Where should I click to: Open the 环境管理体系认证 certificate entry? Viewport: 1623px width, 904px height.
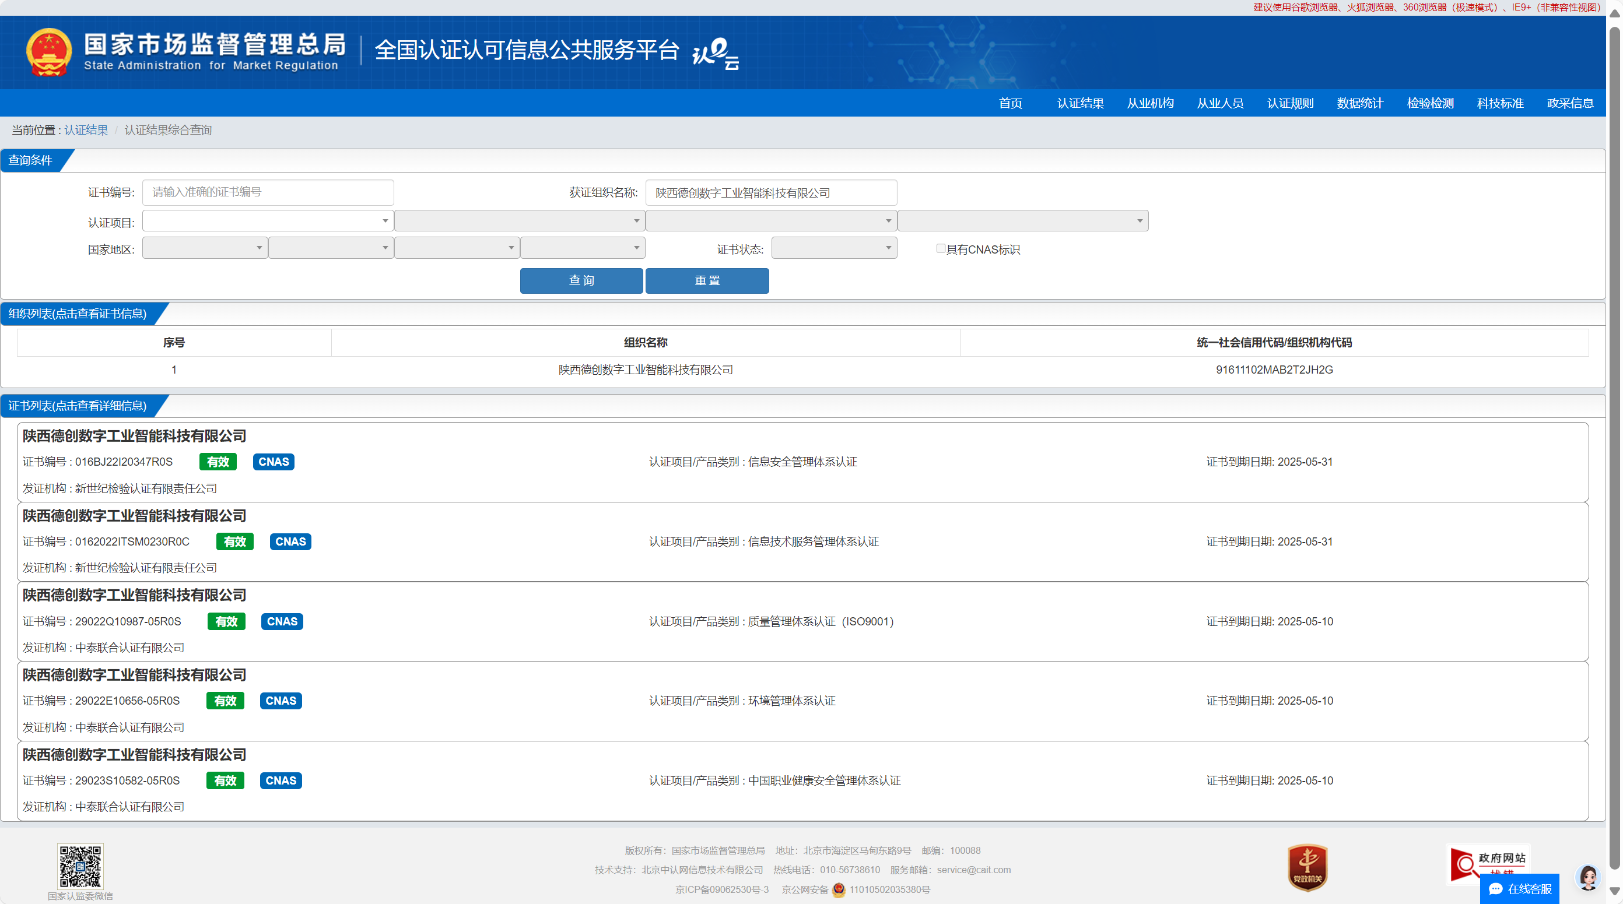[802, 701]
